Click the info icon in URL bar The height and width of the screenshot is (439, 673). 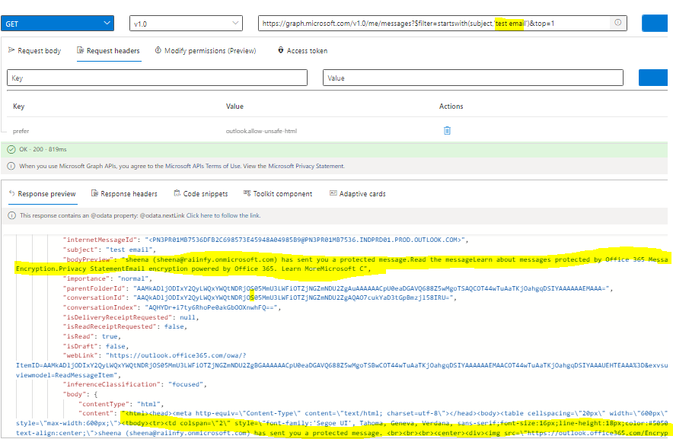tap(617, 23)
